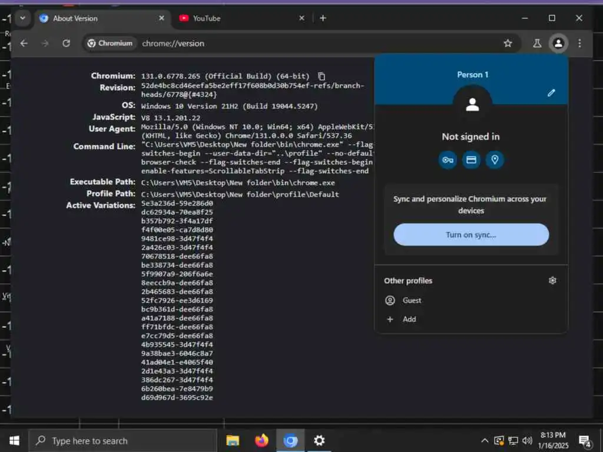Edit Person 1 profile with pencil icon
Viewport: 603px width, 452px height.
551,92
